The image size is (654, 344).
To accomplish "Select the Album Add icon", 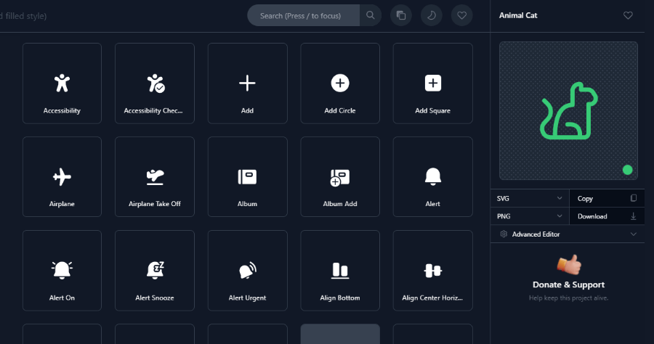I will pyautogui.click(x=340, y=176).
